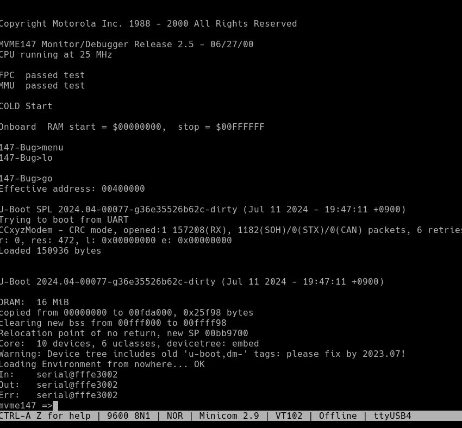Click '9600 8N1' baud setting in status bar

click(x=128, y=416)
